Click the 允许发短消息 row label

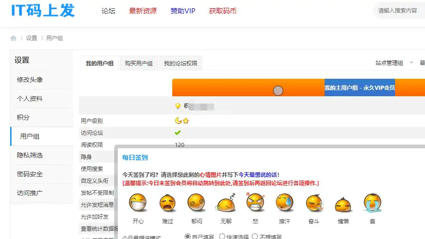97,205
